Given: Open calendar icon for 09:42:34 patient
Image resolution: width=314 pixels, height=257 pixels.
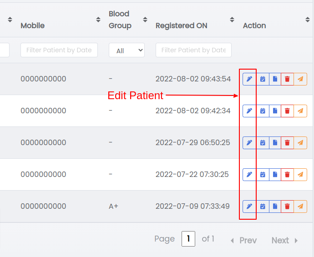Looking at the screenshot, I should click(263, 111).
